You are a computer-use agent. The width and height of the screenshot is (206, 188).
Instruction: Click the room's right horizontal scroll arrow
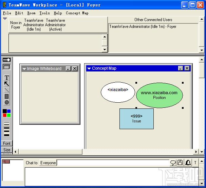(196, 152)
